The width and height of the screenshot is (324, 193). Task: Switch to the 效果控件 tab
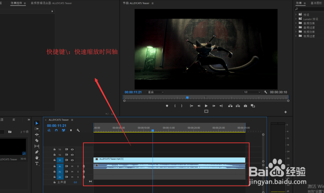point(16,3)
